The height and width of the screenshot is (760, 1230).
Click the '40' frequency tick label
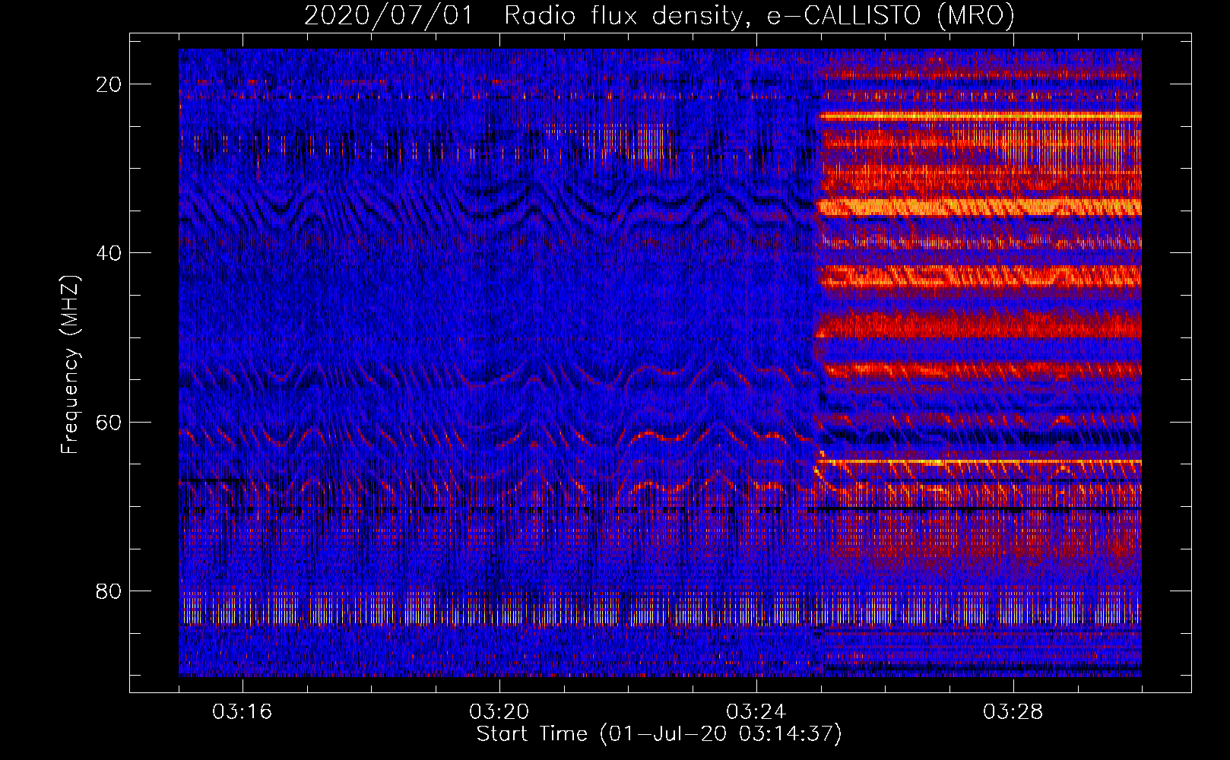pos(109,253)
